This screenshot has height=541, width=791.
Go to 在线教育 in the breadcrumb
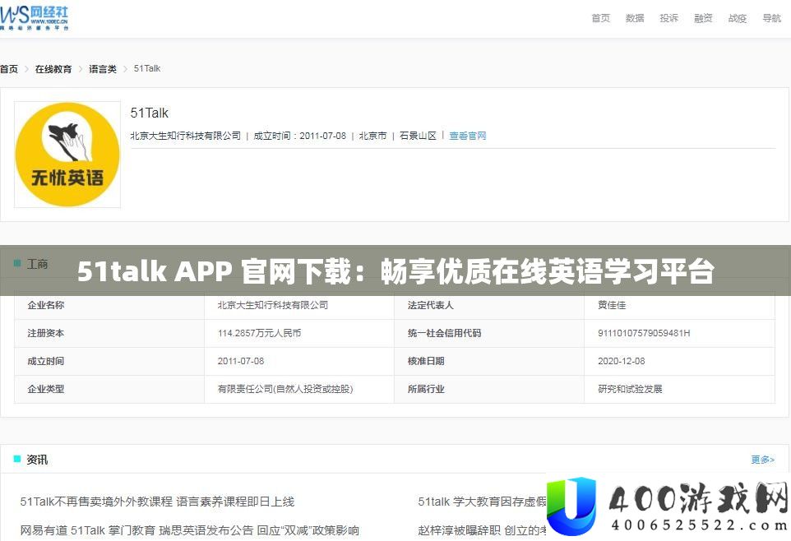53,68
